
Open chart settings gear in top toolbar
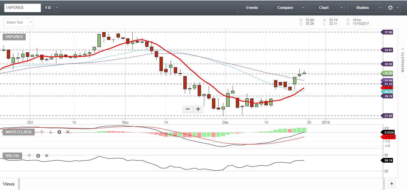(390, 8)
